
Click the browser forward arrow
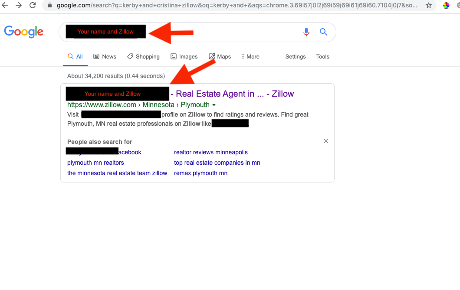point(19,5)
